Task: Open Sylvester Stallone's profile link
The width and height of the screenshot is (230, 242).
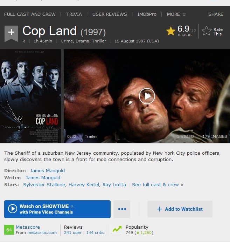Action: coord(44,184)
